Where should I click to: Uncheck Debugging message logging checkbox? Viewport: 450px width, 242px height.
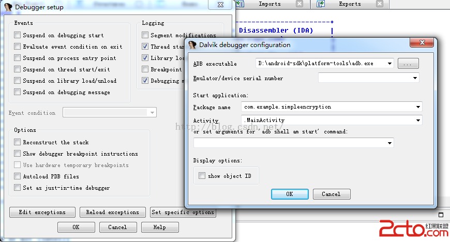coord(145,80)
